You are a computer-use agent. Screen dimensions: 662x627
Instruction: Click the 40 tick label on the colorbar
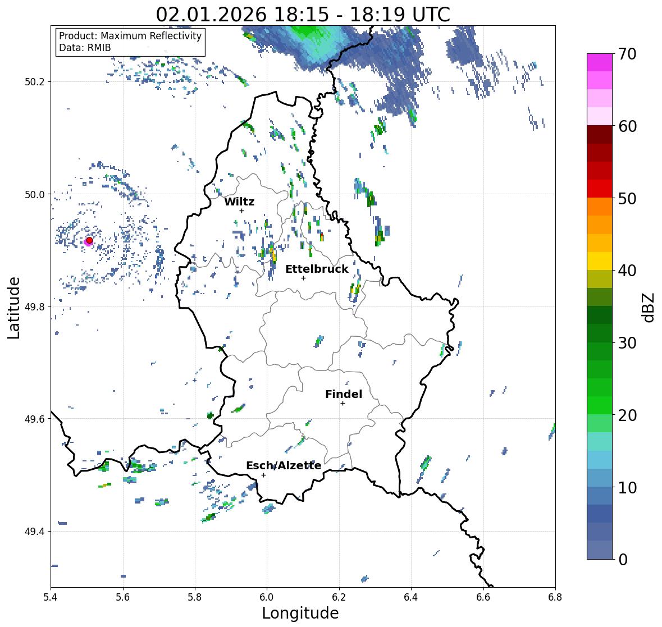tap(627, 271)
